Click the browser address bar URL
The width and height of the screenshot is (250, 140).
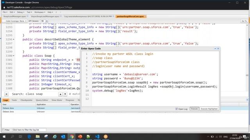click(x=39, y=7)
